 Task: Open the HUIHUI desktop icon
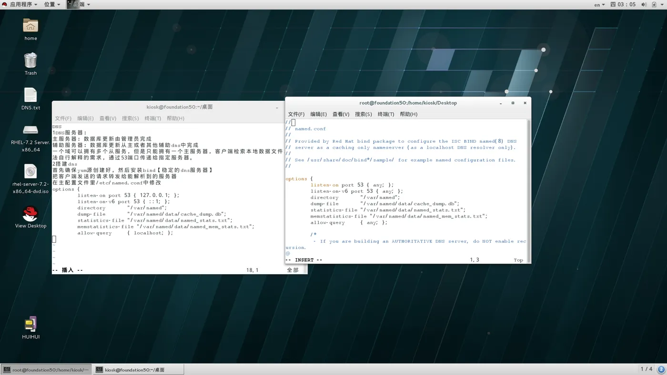(x=30, y=324)
